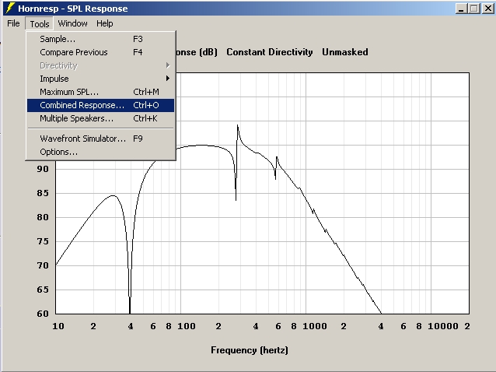This screenshot has width=496, height=372.
Task: Close the open Tools menu
Action: (x=40, y=24)
